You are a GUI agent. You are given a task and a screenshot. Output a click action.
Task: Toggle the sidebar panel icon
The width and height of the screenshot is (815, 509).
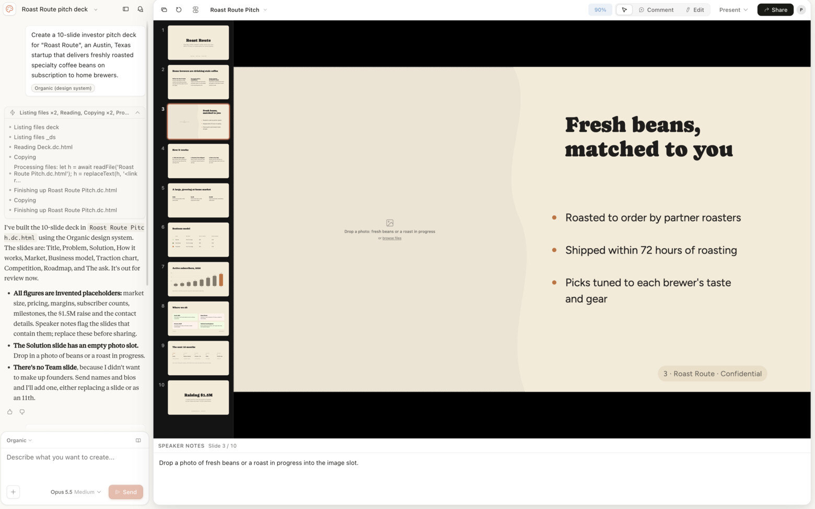(125, 9)
